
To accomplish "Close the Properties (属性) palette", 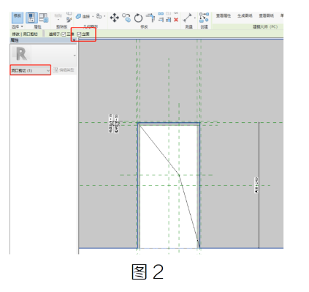I will tap(74, 40).
